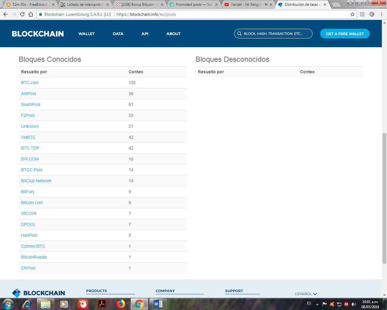Click GET A FREE WALLET button
Viewport: 387px width, 310px height.
[345, 34]
